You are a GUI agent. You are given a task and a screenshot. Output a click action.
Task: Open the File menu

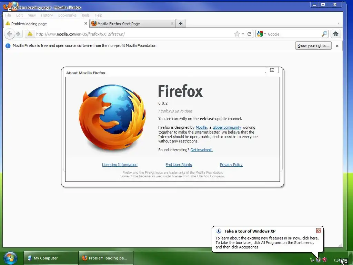point(8,15)
